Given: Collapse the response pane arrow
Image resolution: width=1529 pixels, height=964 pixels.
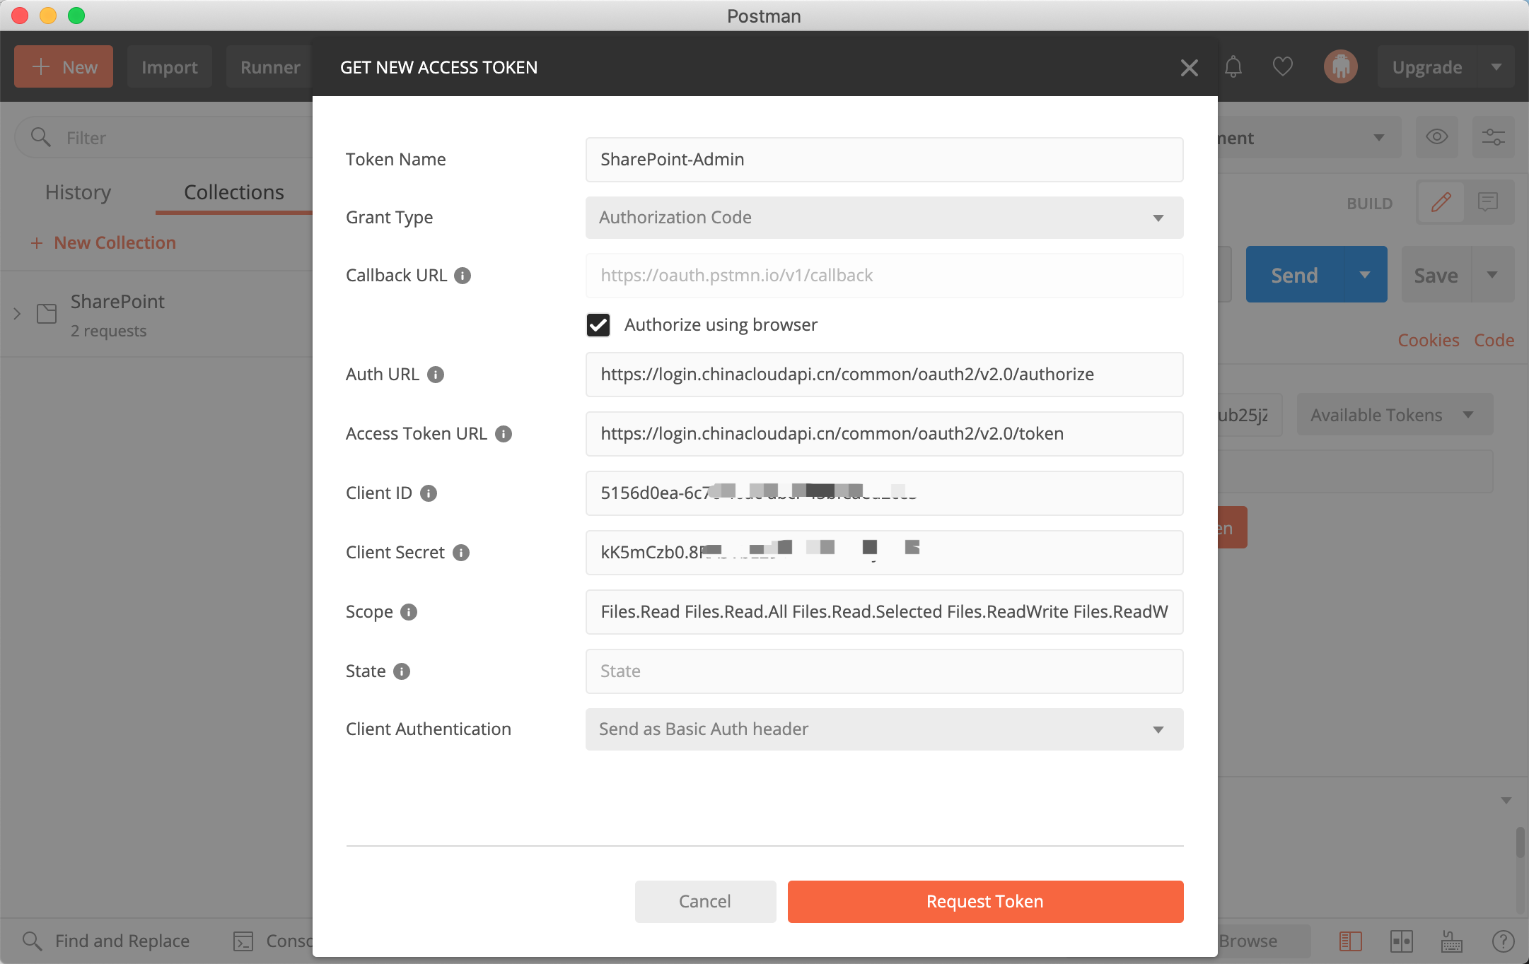Looking at the screenshot, I should [1506, 801].
